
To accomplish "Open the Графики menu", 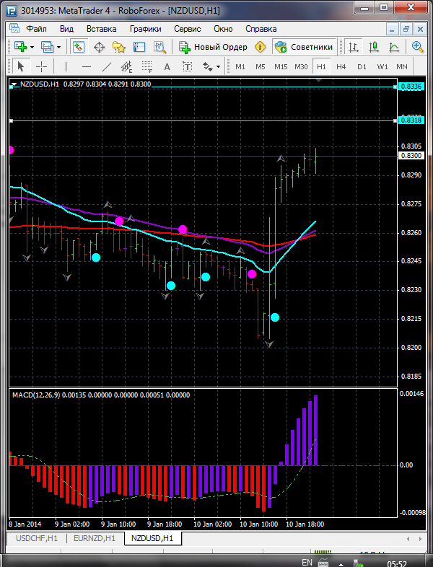I will [x=146, y=29].
